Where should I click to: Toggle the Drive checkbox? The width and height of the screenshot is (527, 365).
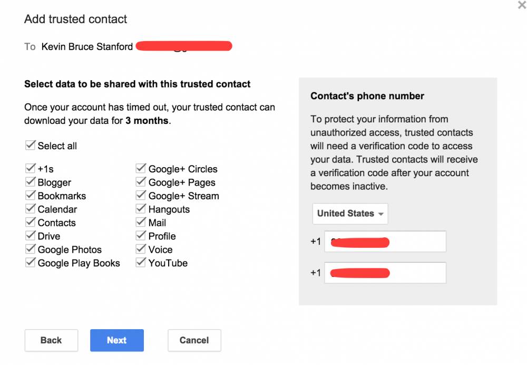(30, 235)
